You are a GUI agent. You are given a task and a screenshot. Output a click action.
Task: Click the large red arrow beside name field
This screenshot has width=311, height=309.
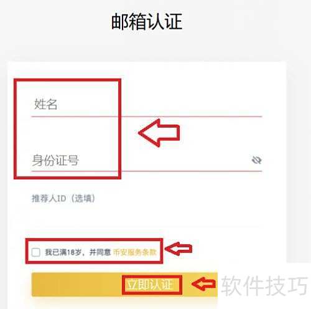click(159, 133)
